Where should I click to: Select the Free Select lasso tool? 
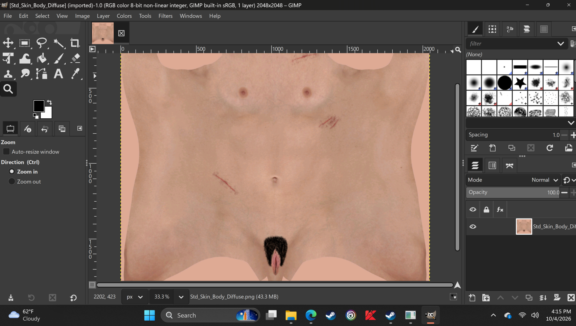(42, 43)
